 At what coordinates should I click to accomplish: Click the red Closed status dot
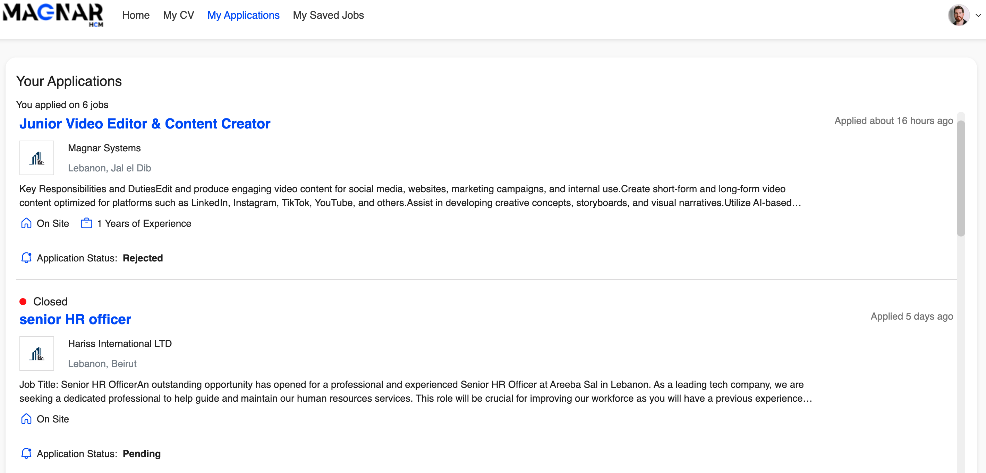coord(23,302)
